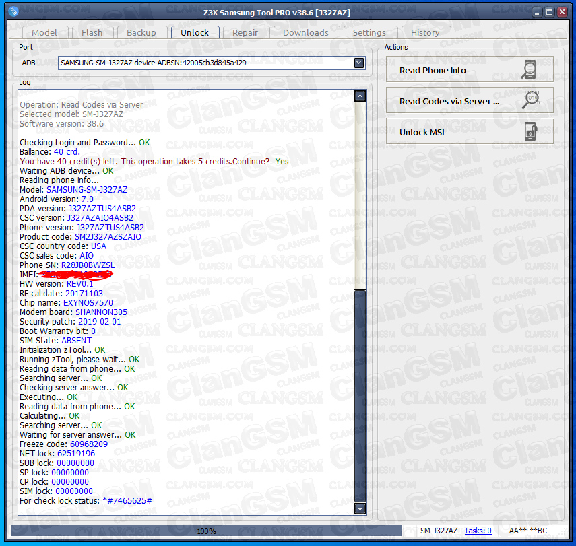Click the SUB lock 00000000 value

click(x=75, y=463)
